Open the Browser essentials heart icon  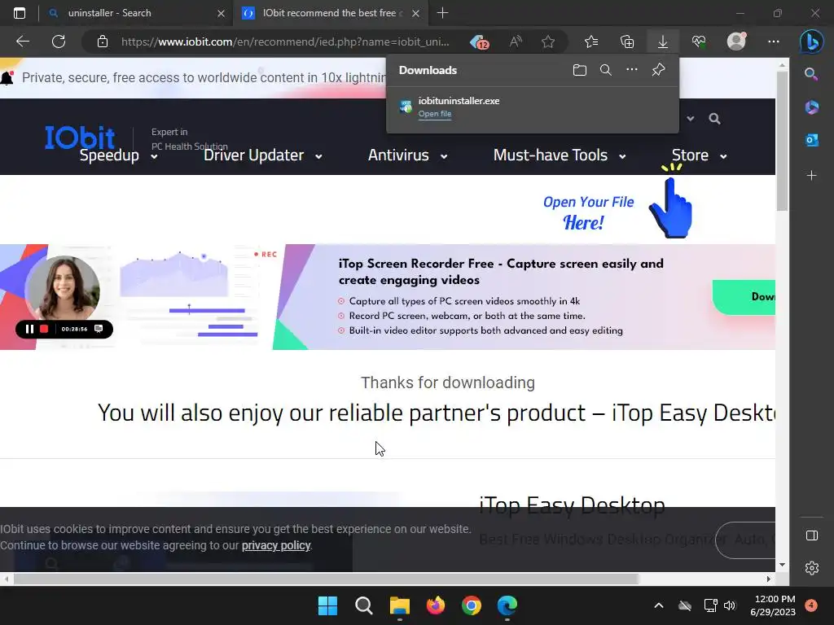click(x=699, y=42)
